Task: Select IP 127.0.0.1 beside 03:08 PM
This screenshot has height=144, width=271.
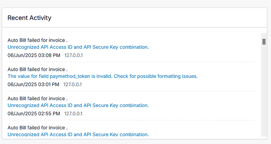Action: pyautogui.click(x=73, y=55)
